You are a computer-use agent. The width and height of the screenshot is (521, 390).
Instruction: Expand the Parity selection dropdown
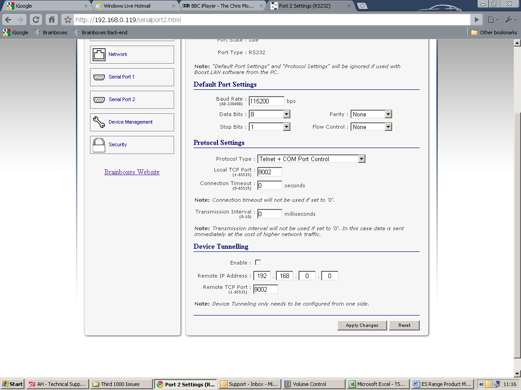click(388, 114)
